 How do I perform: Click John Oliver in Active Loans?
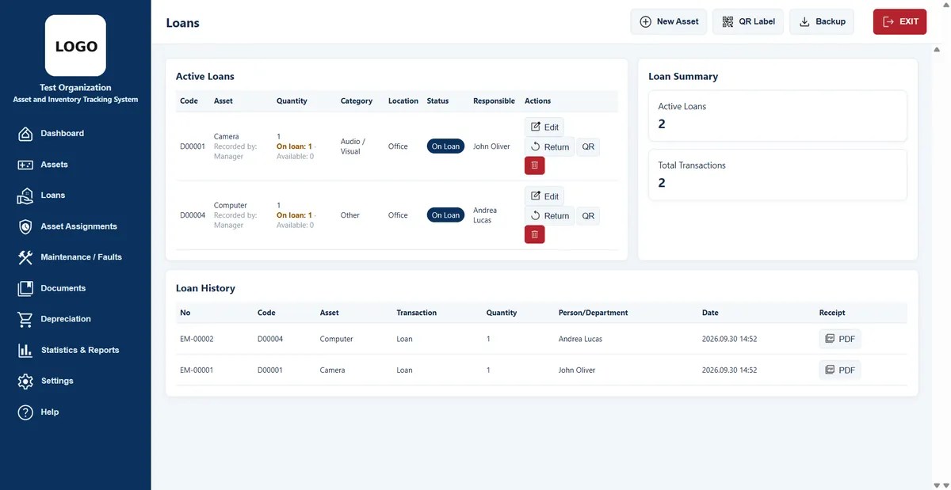pyautogui.click(x=491, y=146)
